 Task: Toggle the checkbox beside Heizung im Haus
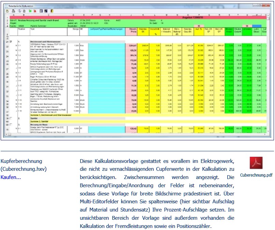(11, 125)
